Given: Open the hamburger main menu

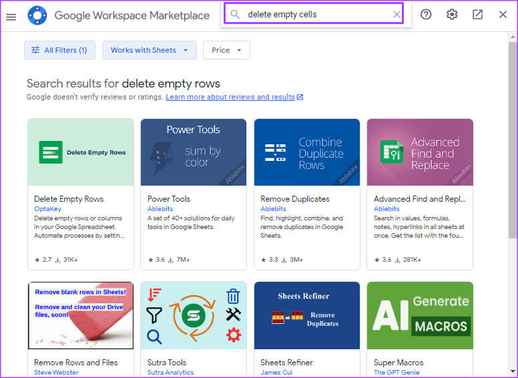Looking at the screenshot, I should (x=11, y=15).
